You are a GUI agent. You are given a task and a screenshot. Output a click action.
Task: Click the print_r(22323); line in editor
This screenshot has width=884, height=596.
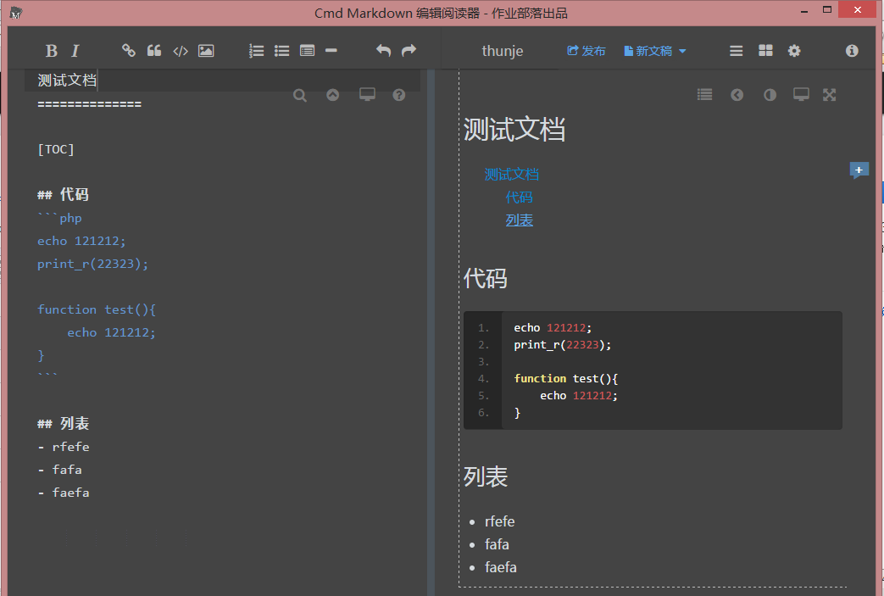coord(93,264)
